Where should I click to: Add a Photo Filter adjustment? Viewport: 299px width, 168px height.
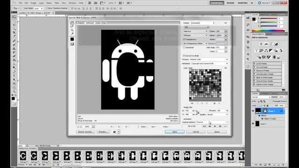276,50
